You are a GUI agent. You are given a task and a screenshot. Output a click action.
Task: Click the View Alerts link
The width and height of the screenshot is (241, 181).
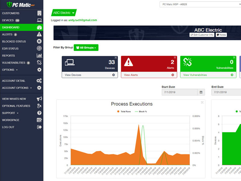point(131,75)
